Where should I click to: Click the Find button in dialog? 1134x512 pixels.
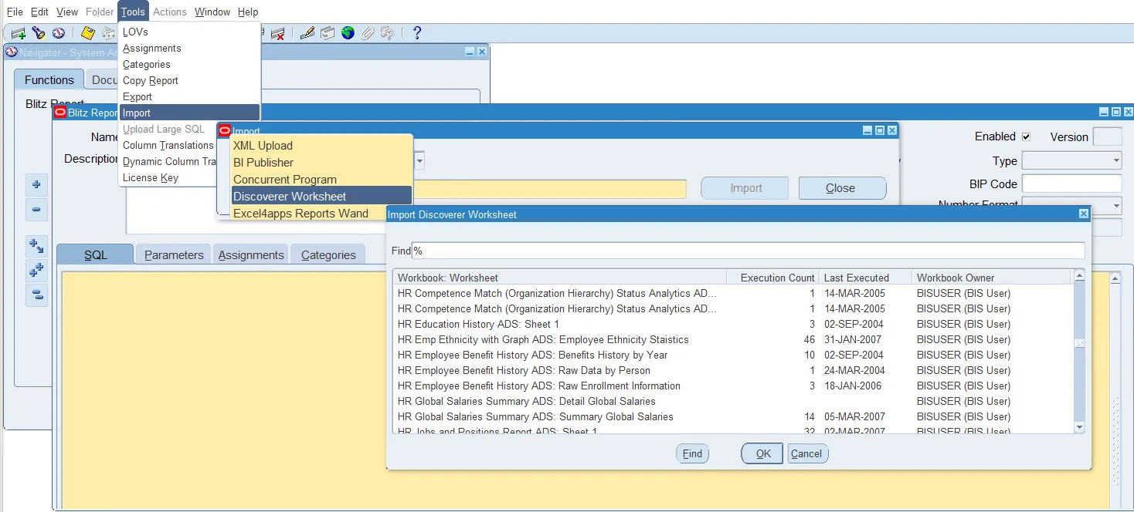[x=692, y=453]
